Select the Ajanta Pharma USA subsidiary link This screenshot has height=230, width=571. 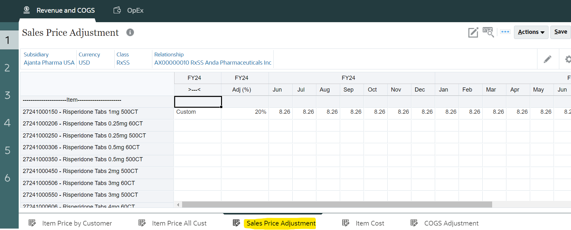click(49, 63)
